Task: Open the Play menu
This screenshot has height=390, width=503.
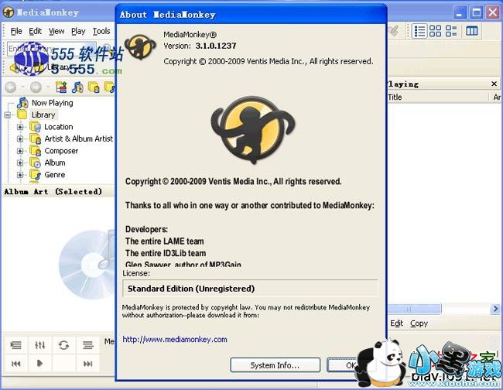Action: point(78,31)
